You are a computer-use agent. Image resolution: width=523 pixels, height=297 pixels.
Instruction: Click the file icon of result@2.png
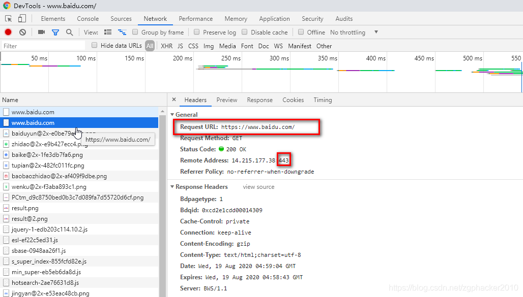tap(6, 219)
